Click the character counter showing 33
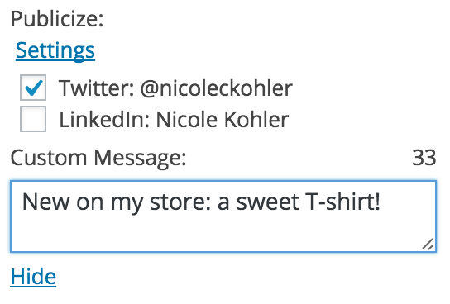Screen dimensions: 450x304 [x=424, y=158]
